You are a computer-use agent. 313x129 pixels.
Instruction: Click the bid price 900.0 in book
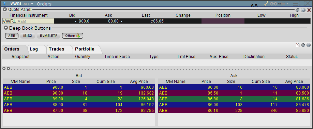pos(58,87)
